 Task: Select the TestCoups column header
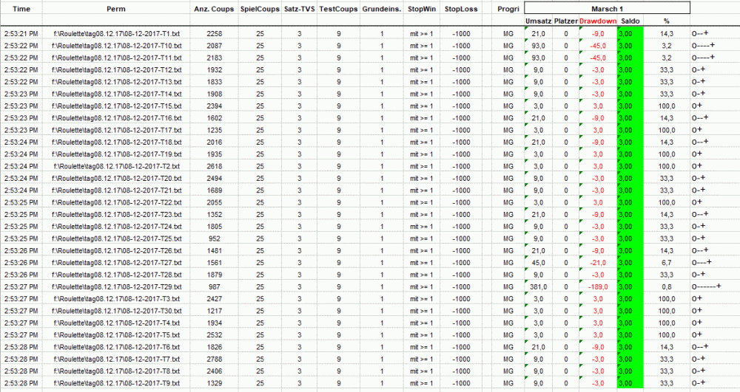[338, 9]
